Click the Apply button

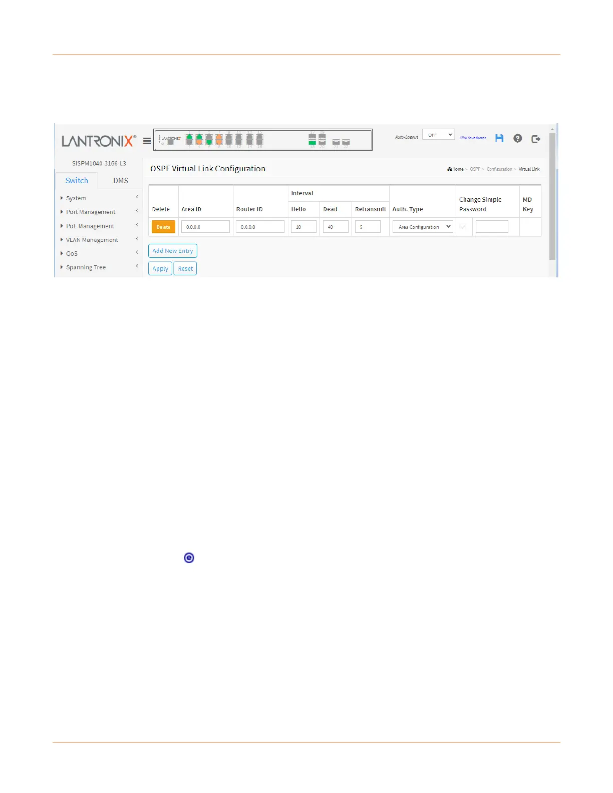[160, 269]
